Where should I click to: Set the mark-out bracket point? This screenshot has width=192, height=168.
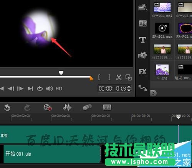point(109,77)
